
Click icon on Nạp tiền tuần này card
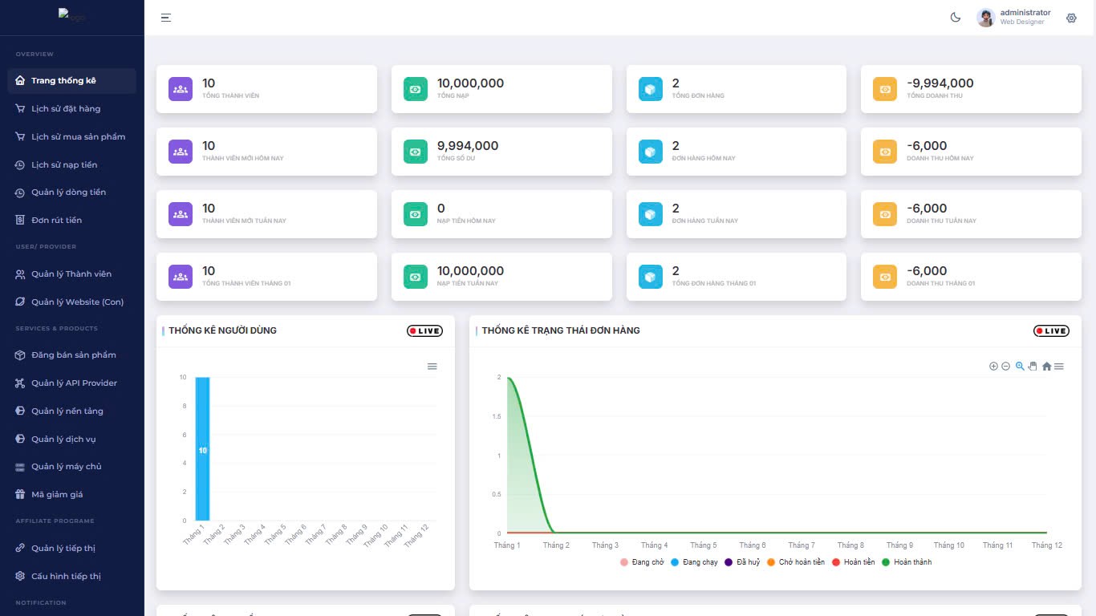pyautogui.click(x=416, y=277)
